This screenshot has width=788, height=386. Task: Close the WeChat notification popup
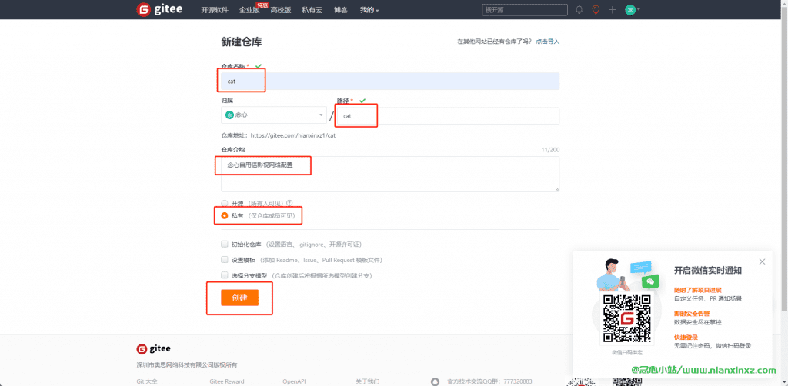pos(762,261)
